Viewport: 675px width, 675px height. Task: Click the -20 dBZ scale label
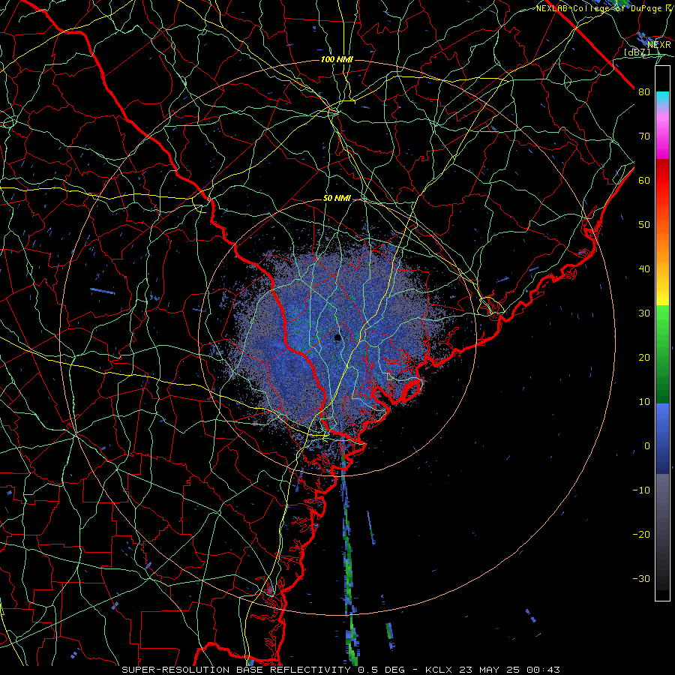click(x=641, y=534)
